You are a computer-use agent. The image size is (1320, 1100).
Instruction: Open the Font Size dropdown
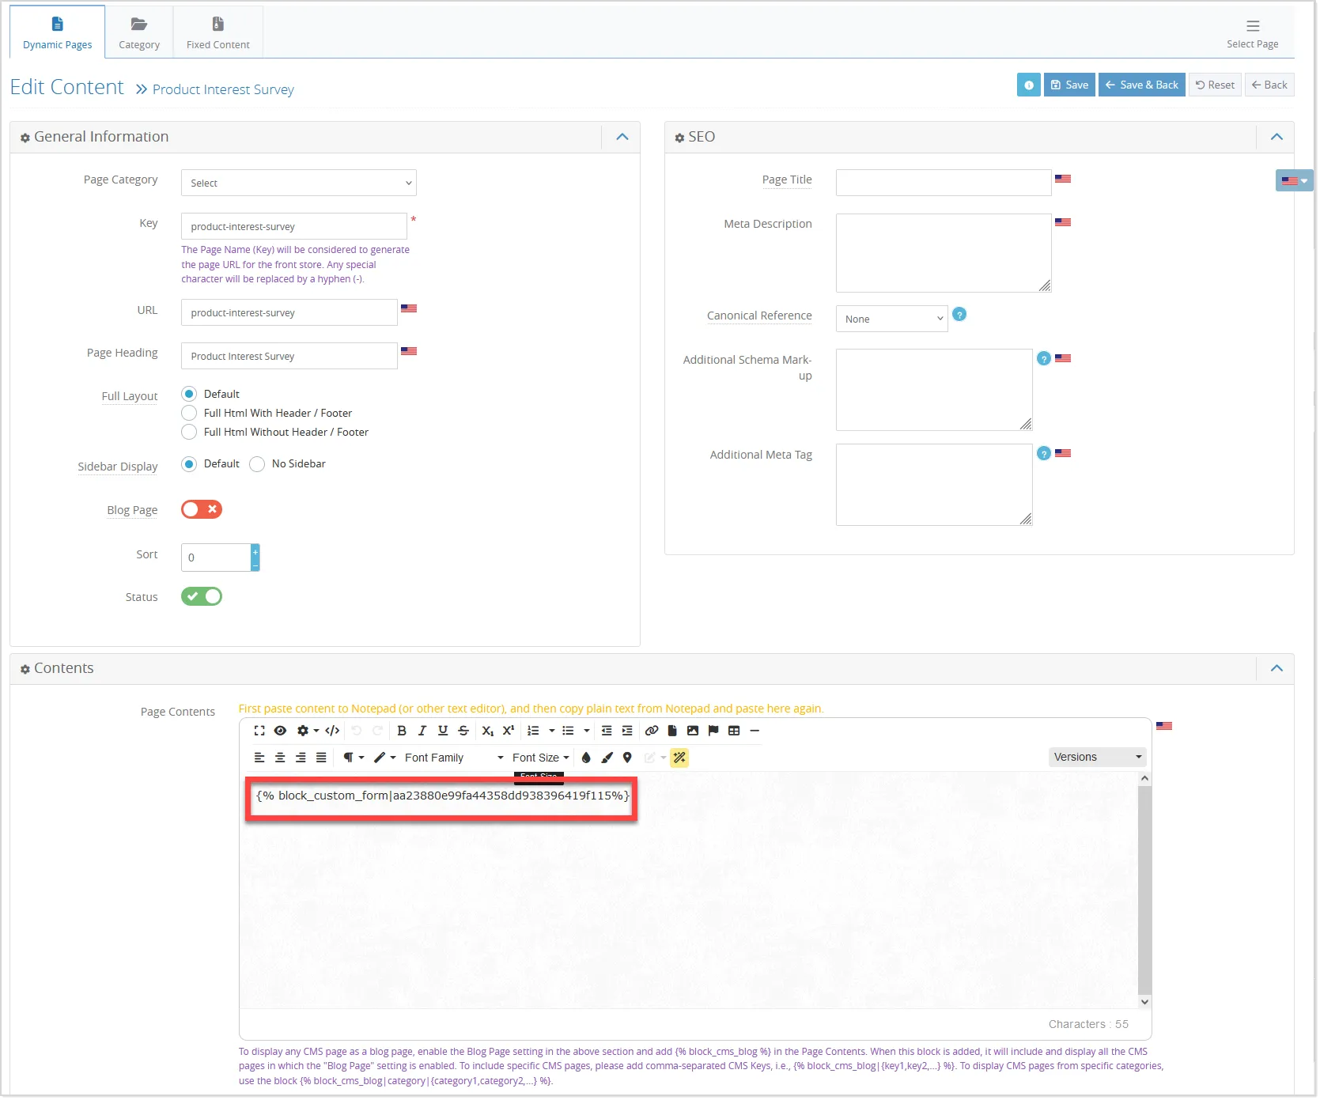tap(540, 758)
